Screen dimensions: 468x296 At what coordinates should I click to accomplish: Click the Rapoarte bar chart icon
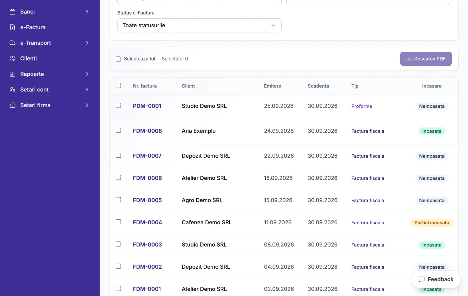12,74
